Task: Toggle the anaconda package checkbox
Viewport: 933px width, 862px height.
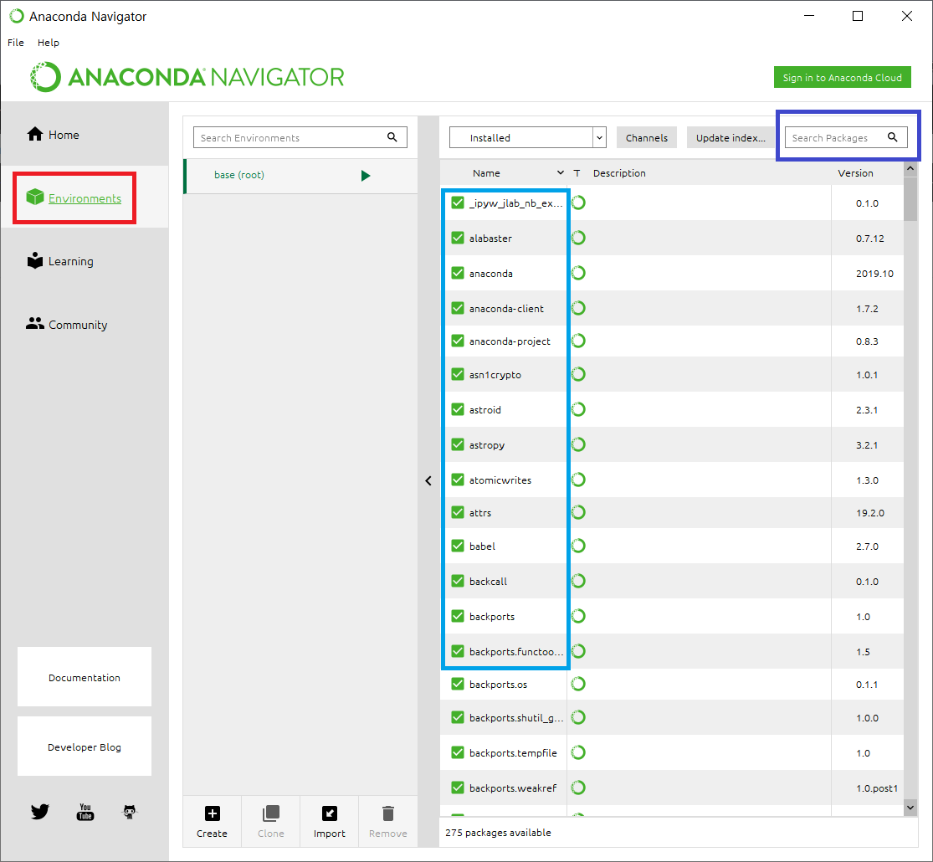Action: coord(458,273)
